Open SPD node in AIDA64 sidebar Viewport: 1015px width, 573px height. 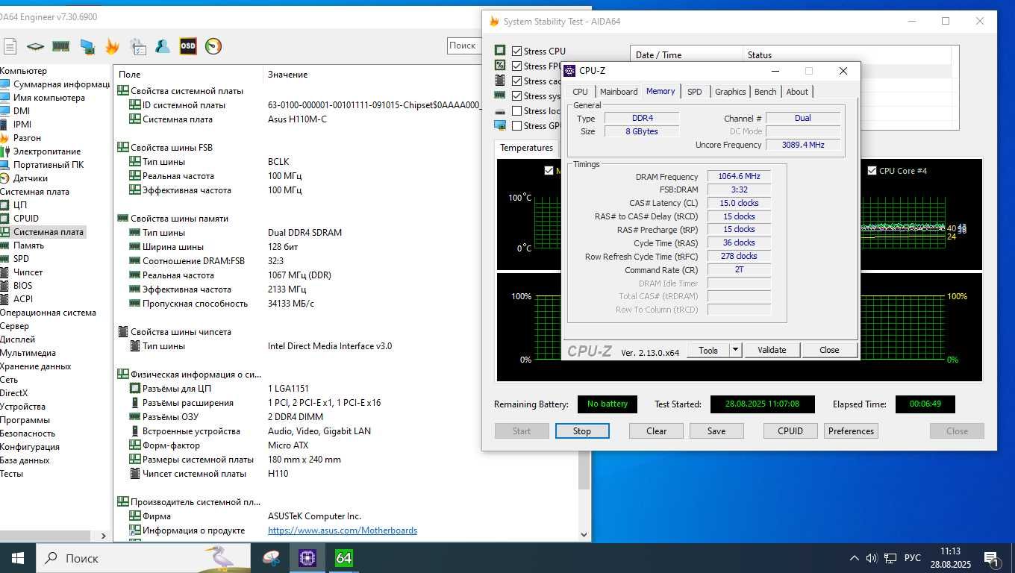(x=21, y=259)
